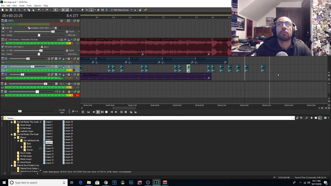This screenshot has height=186, width=331.
Task: Open Google Chrome from the taskbar
Action: click(106, 183)
